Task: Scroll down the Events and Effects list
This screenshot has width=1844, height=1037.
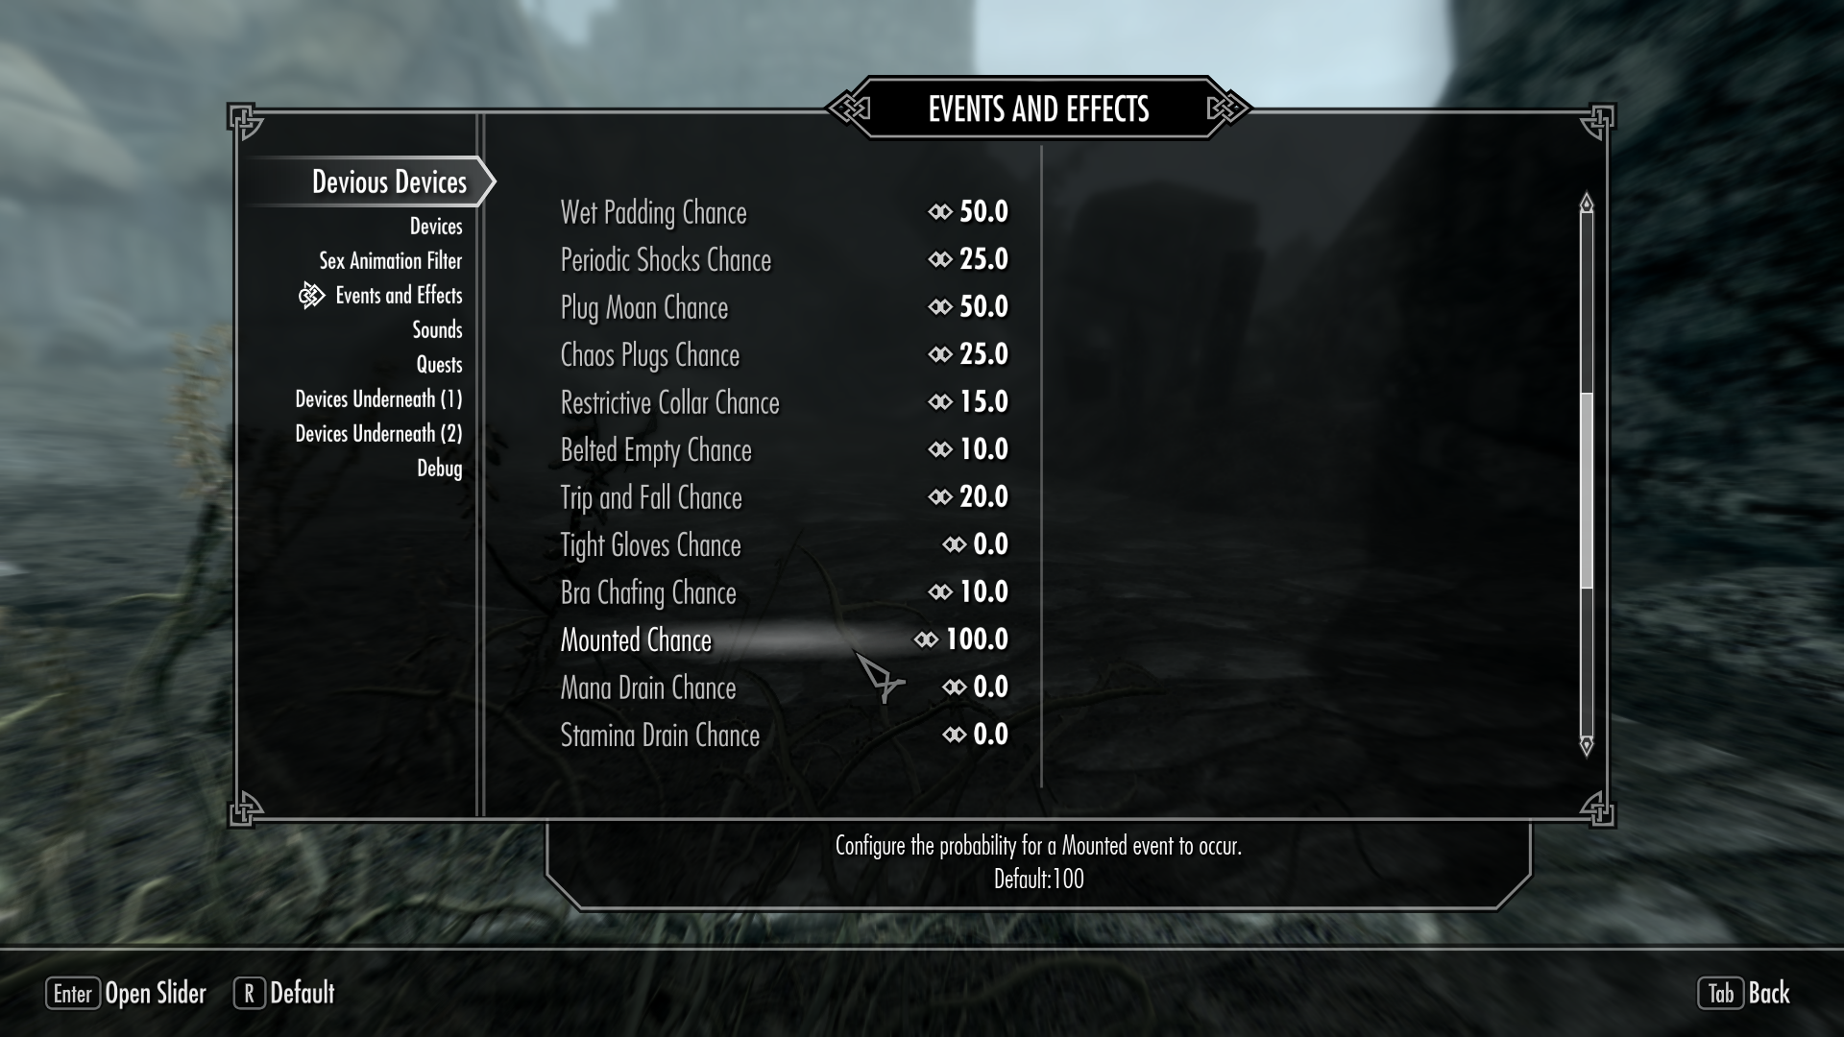Action: 1586,747
